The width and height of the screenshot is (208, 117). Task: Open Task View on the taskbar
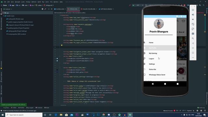pyautogui.click(x=50, y=115)
